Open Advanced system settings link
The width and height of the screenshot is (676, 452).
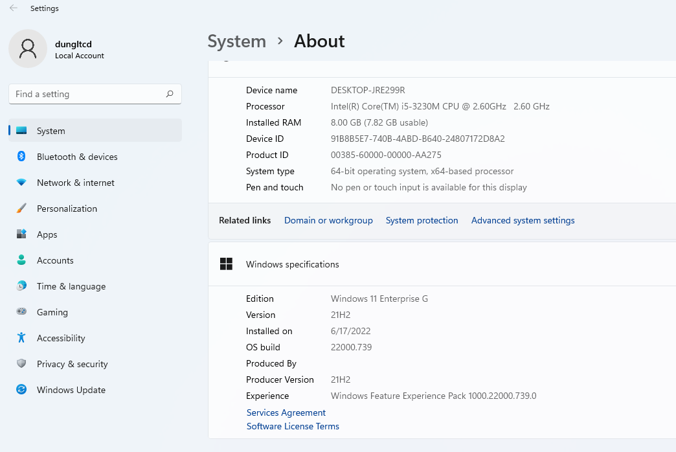[x=523, y=220]
